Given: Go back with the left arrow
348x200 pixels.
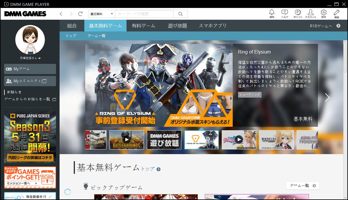Looking at the screenshot, I should [61, 14].
